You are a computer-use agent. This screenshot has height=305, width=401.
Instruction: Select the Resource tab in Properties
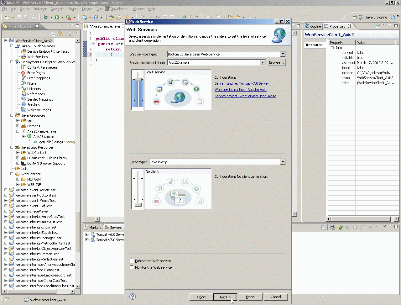314,45
